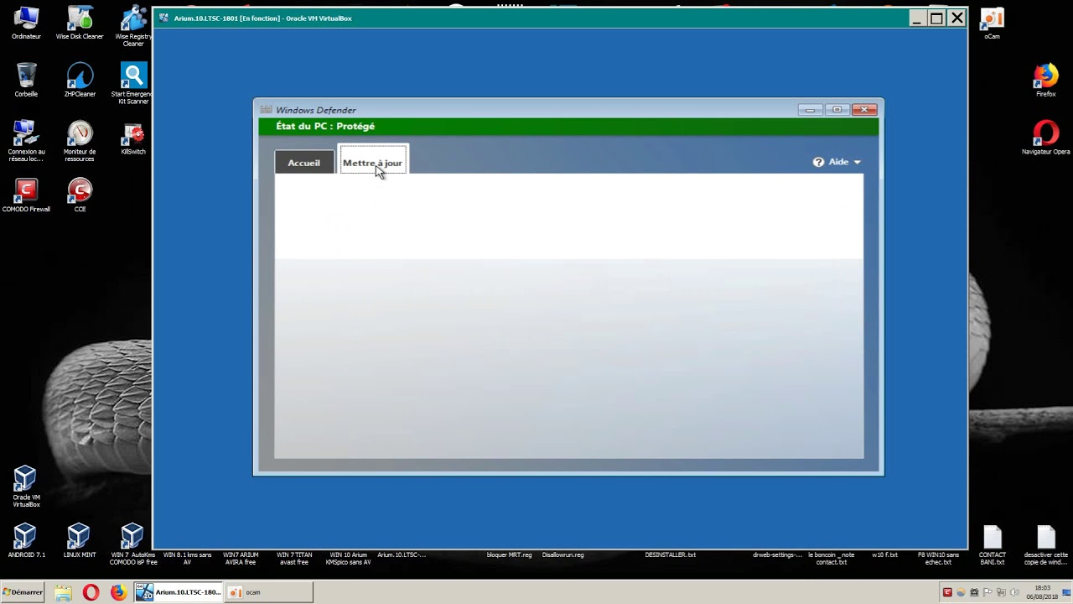This screenshot has height=604, width=1073.
Task: Click the WIN 10 Arium KMSpico label
Action: (348, 558)
